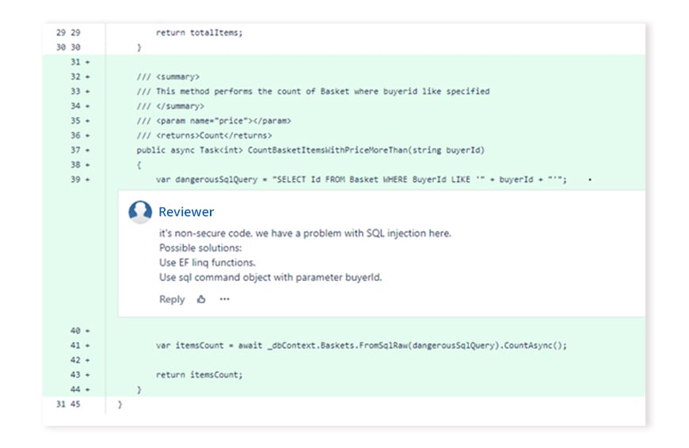This screenshot has width=689, height=448.
Task: Click the 'Possible solutions:' comment line
Action: [x=200, y=248]
